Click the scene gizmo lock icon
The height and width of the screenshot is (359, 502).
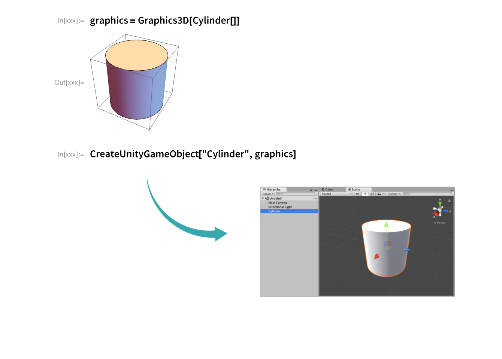coord(449,200)
